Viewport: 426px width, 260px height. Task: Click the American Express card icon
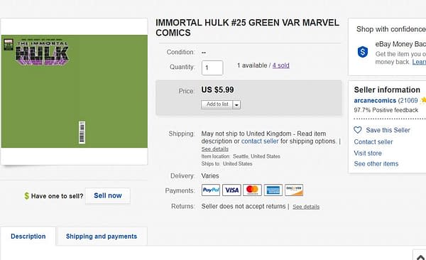pos(273,190)
